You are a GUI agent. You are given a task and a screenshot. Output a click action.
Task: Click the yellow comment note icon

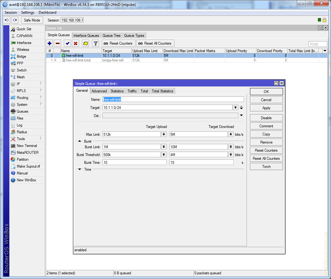pos(85,43)
